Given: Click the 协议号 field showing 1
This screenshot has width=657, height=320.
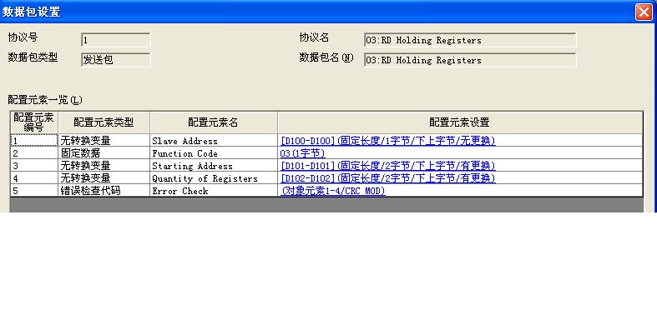Looking at the screenshot, I should tap(116, 40).
